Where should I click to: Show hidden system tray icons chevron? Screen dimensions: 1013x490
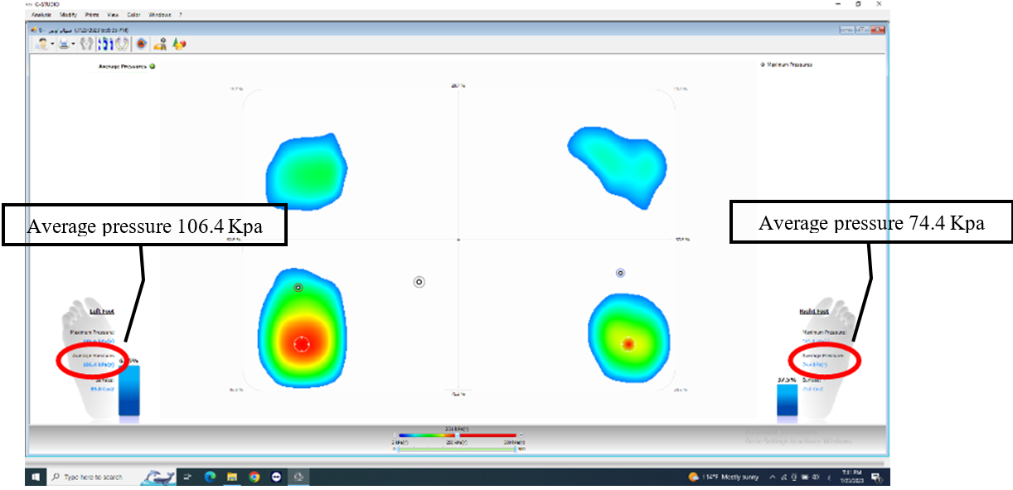[x=773, y=477]
